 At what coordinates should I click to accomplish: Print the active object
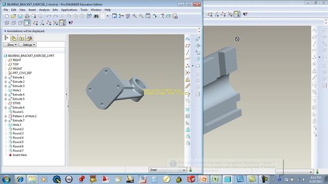[x=27, y=16]
